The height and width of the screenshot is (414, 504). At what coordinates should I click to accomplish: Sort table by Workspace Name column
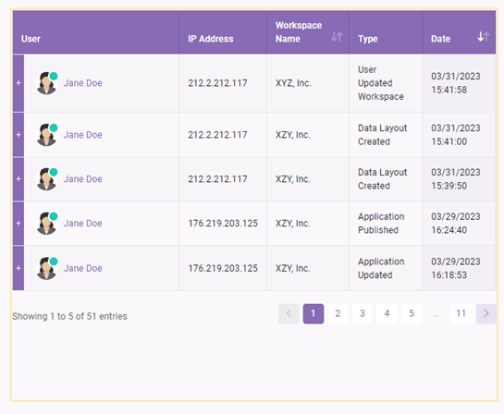[x=337, y=37]
